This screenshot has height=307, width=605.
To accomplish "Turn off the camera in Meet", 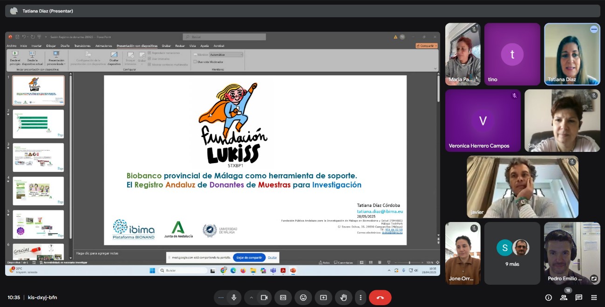I will (264, 297).
